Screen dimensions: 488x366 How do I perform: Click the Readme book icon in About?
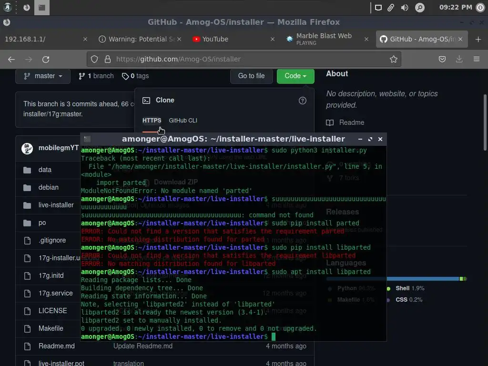click(x=330, y=122)
